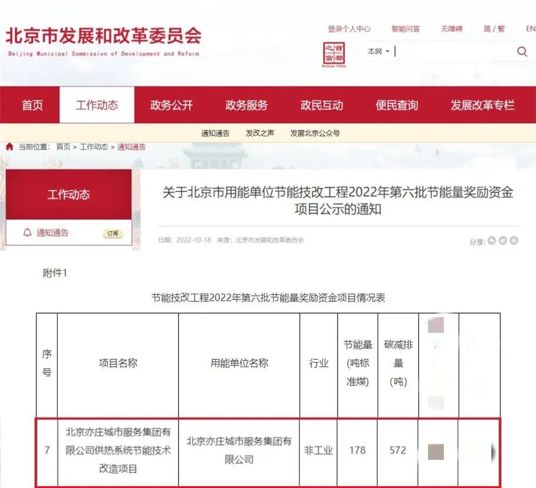The height and width of the screenshot is (488, 536).
Task: Click the home icon in breadcrumb
Action: coord(9,147)
